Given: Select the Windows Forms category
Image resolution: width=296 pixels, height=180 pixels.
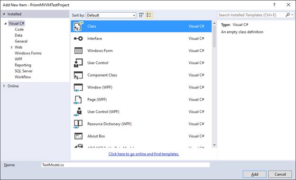Looking at the screenshot, I should tap(28, 53).
